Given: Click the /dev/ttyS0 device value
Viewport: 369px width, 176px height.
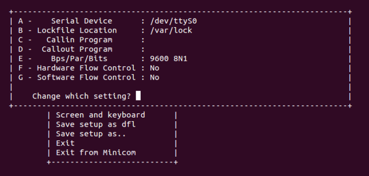Looking at the screenshot, I should click(x=173, y=21).
